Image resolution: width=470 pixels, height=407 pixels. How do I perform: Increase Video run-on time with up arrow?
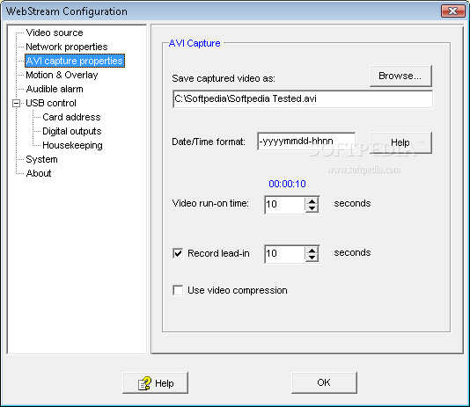click(312, 201)
